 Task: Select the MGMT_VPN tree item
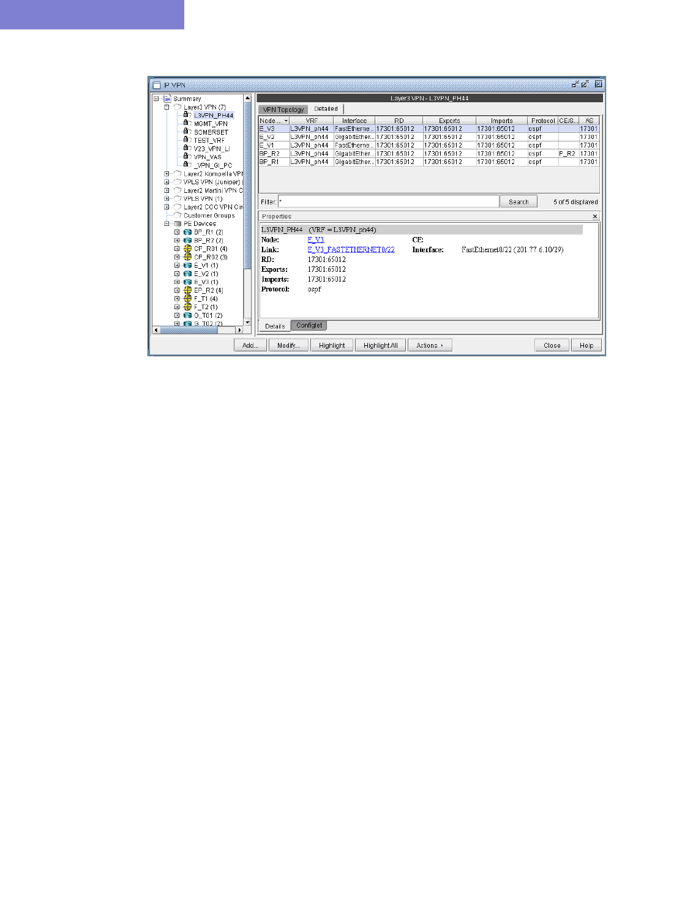point(211,124)
